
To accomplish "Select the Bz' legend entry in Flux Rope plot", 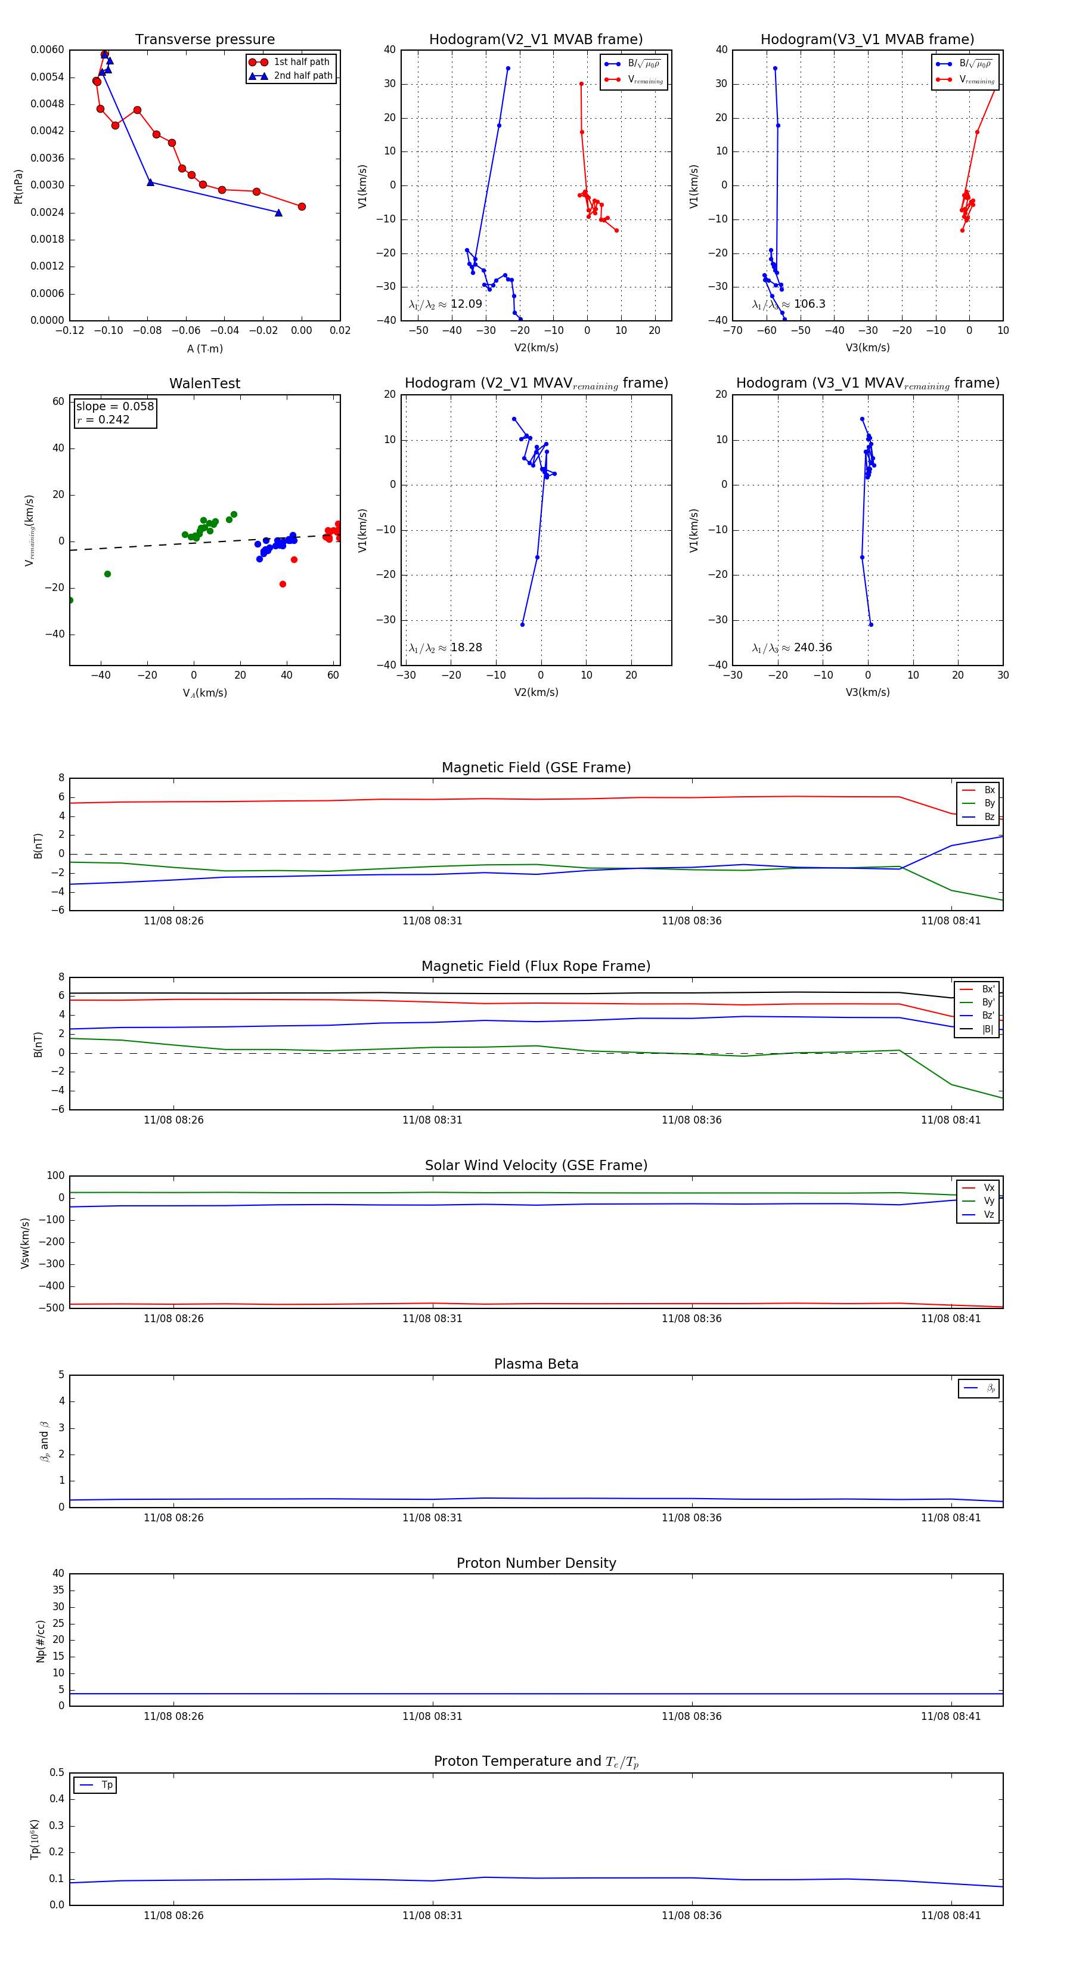I will 978,1016.
